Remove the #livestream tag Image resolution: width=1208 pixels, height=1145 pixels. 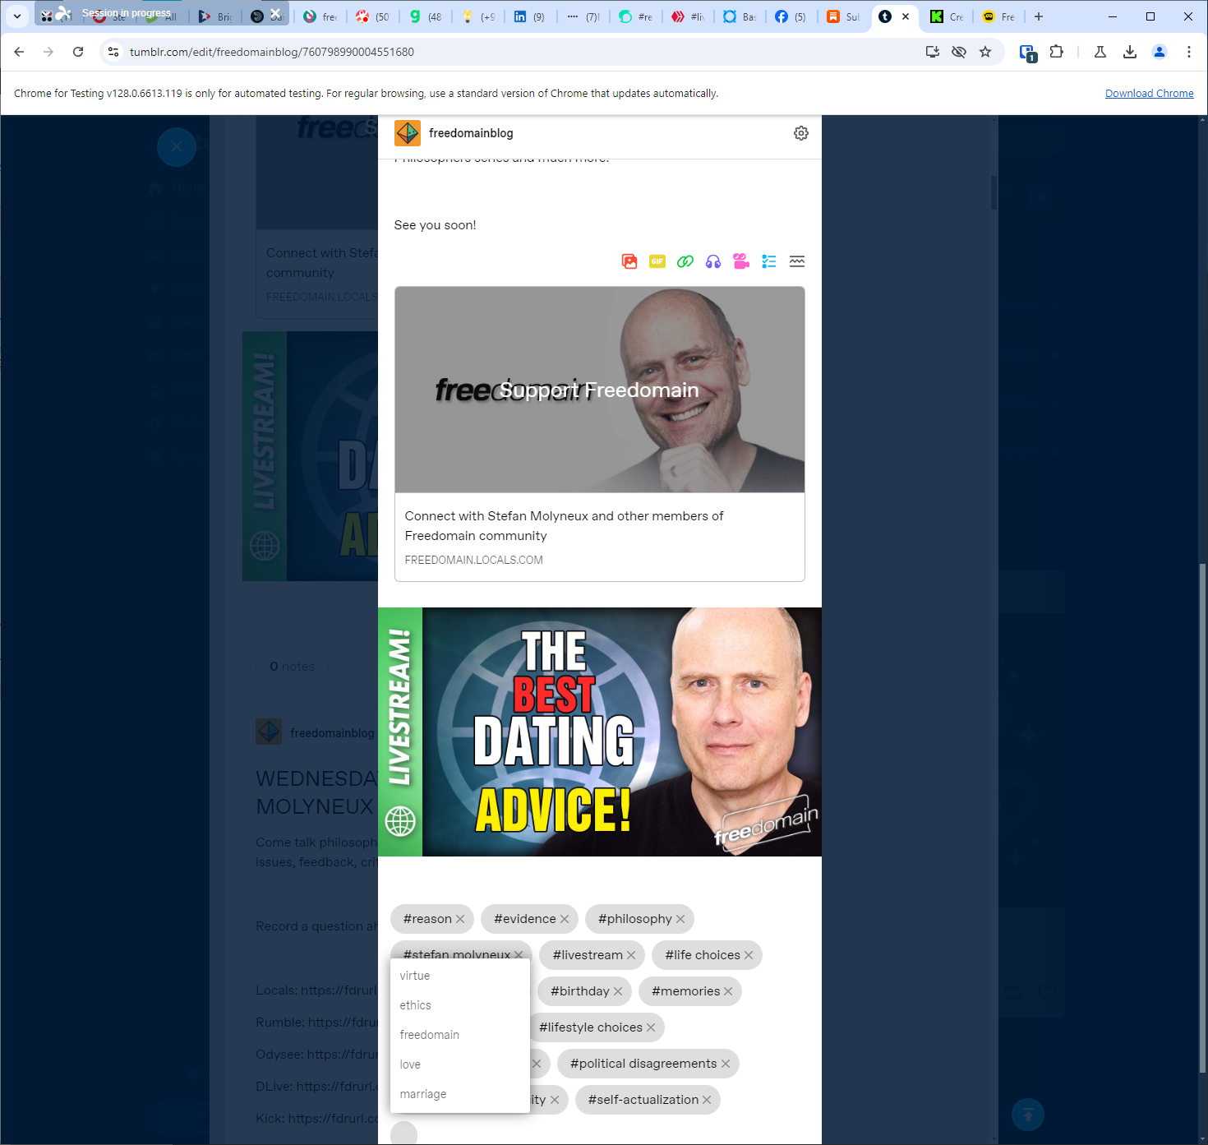(x=631, y=955)
